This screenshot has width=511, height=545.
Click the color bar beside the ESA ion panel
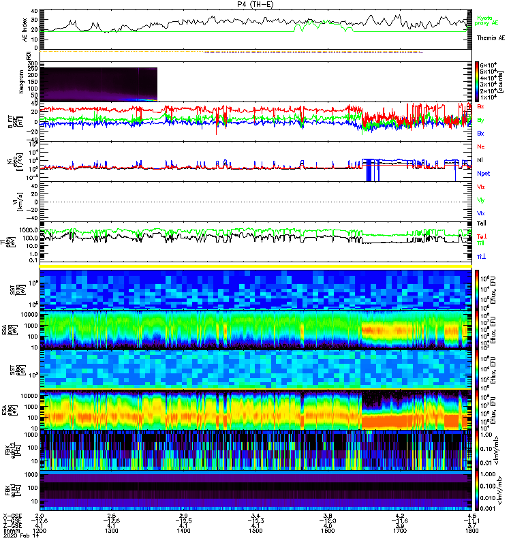477,330
